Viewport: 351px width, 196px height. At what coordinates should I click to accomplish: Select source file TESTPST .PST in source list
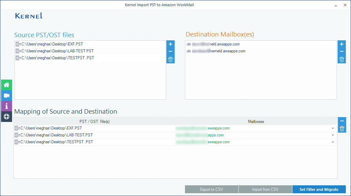tap(58, 58)
